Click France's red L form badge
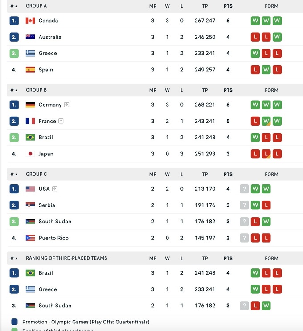The width and height of the screenshot is (303, 331). pyautogui.click(x=255, y=121)
